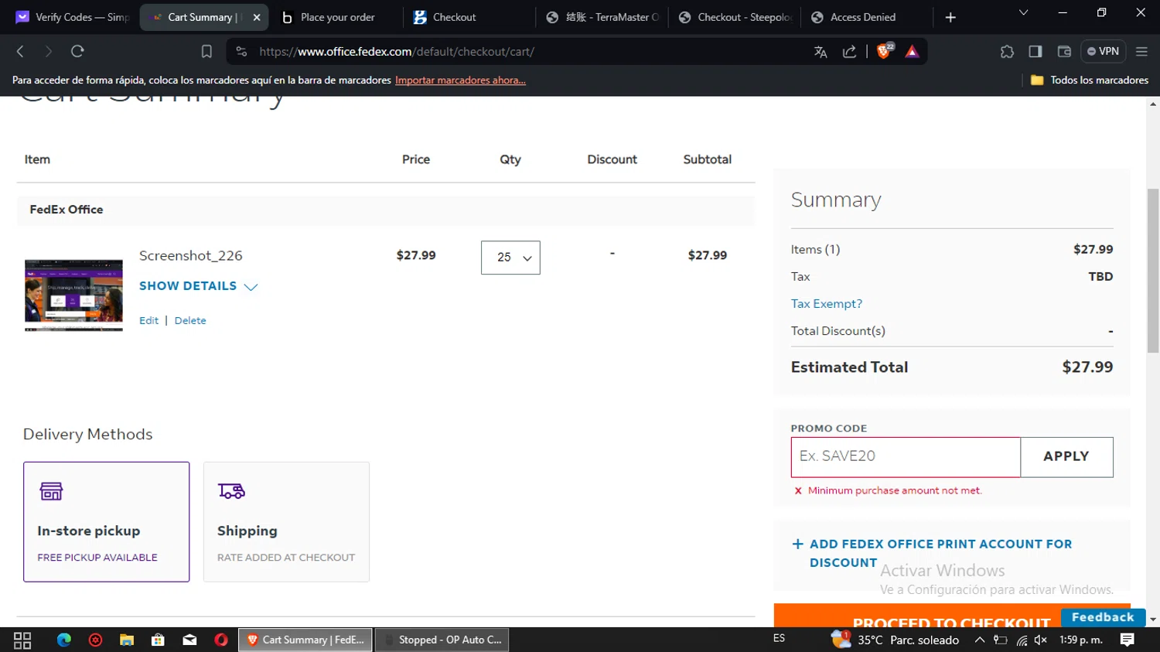Click Edit link for Screenshot_226
Screen dimensions: 1160x652
(x=148, y=320)
